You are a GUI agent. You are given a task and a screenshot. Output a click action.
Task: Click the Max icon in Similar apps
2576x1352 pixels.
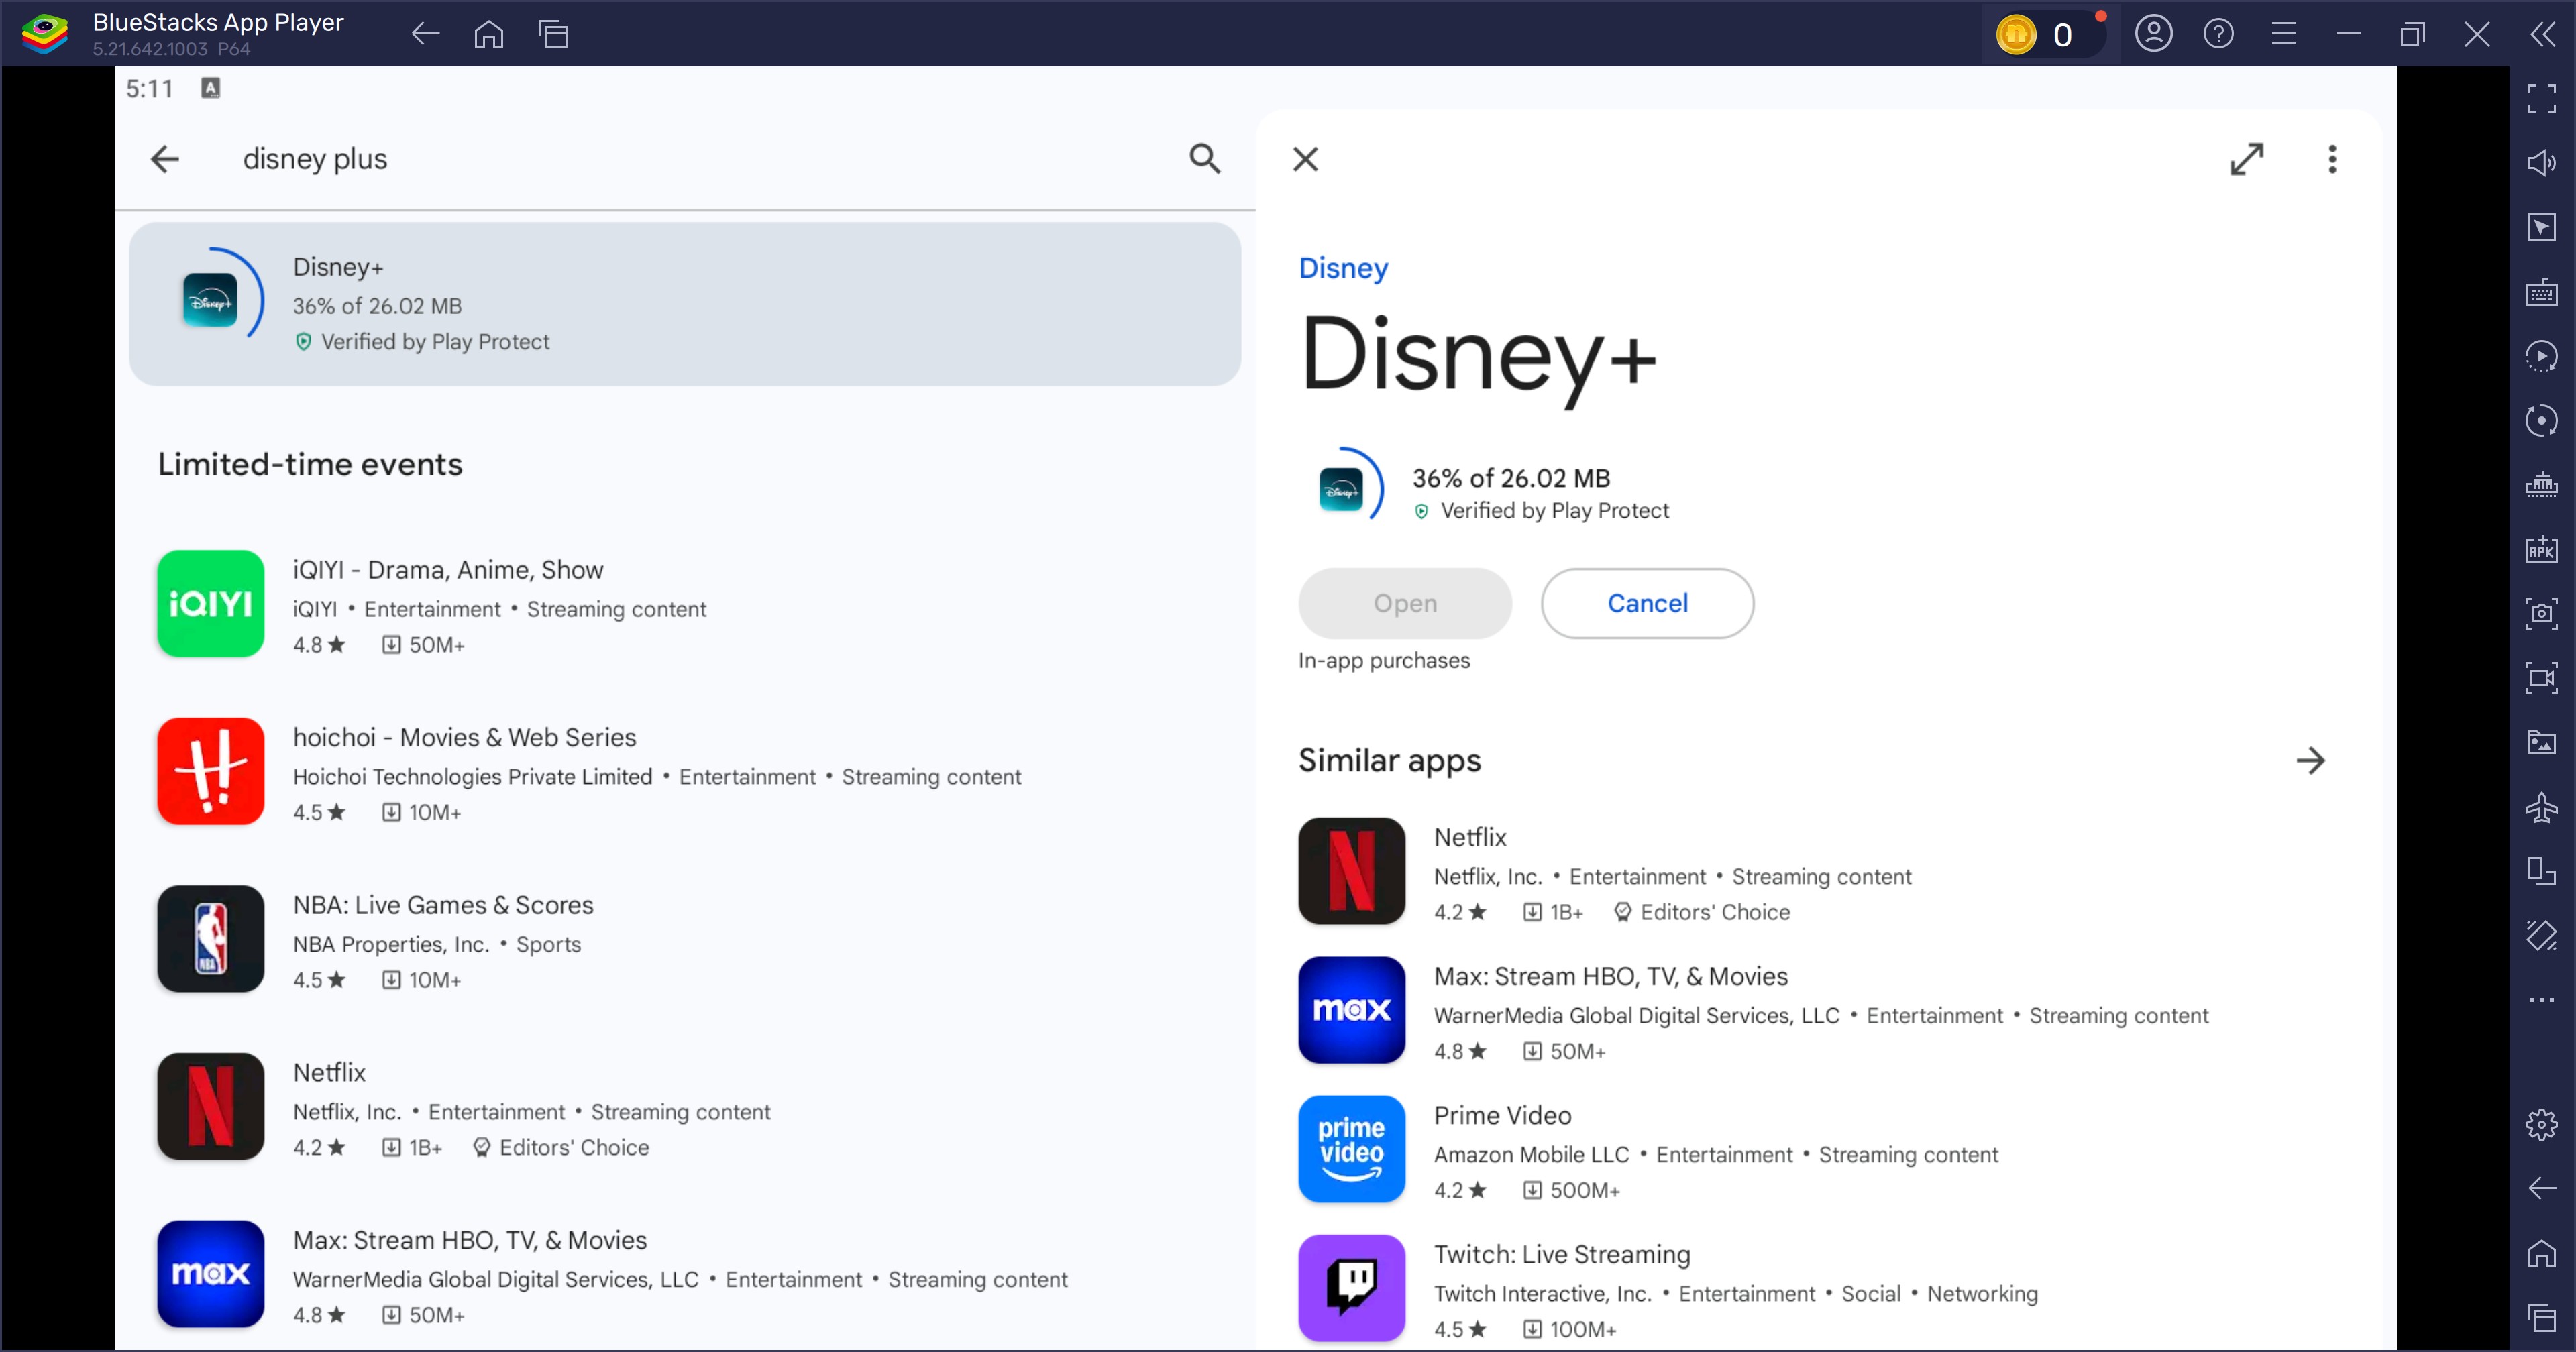(1351, 1010)
